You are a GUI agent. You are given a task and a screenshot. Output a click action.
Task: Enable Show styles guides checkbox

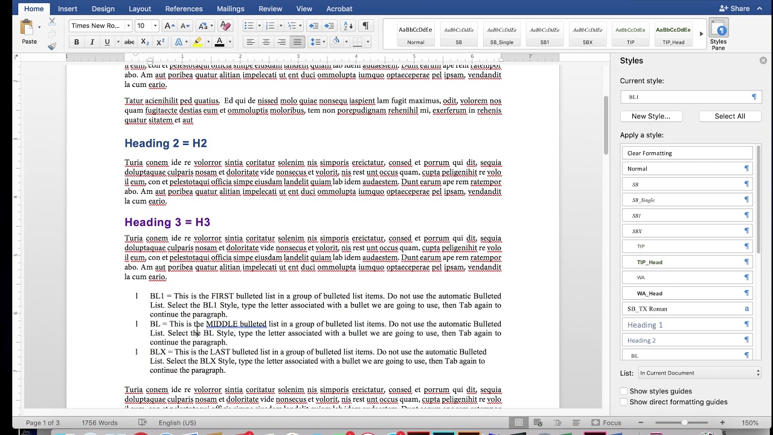pyautogui.click(x=624, y=391)
